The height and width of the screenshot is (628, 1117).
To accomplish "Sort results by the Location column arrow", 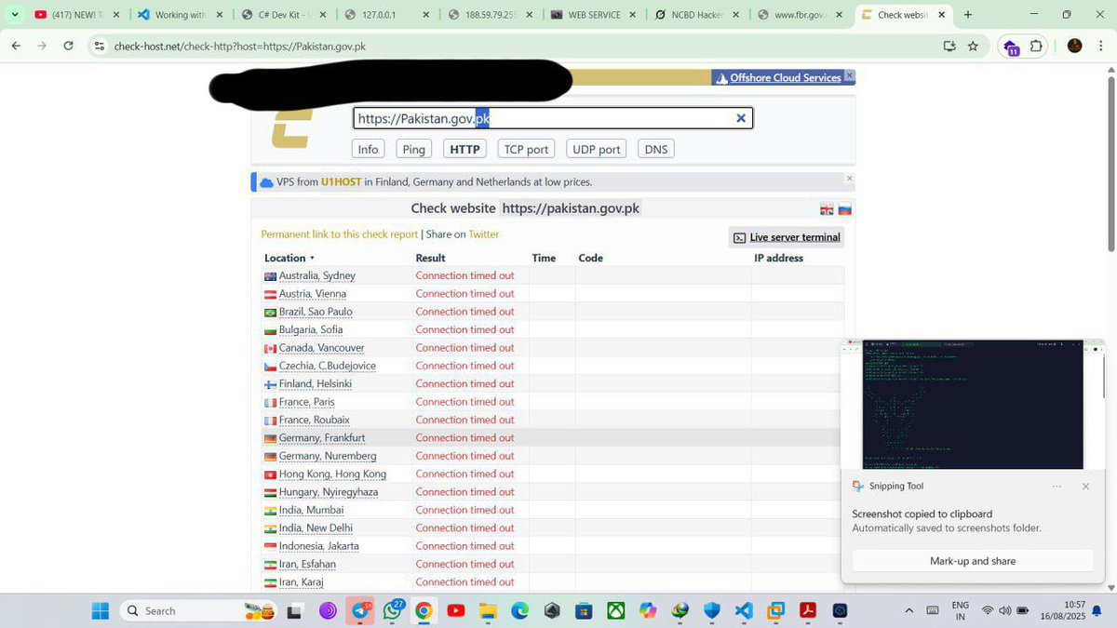I will [x=312, y=259].
